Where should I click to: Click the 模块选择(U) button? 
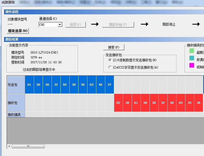(x=18, y=31)
